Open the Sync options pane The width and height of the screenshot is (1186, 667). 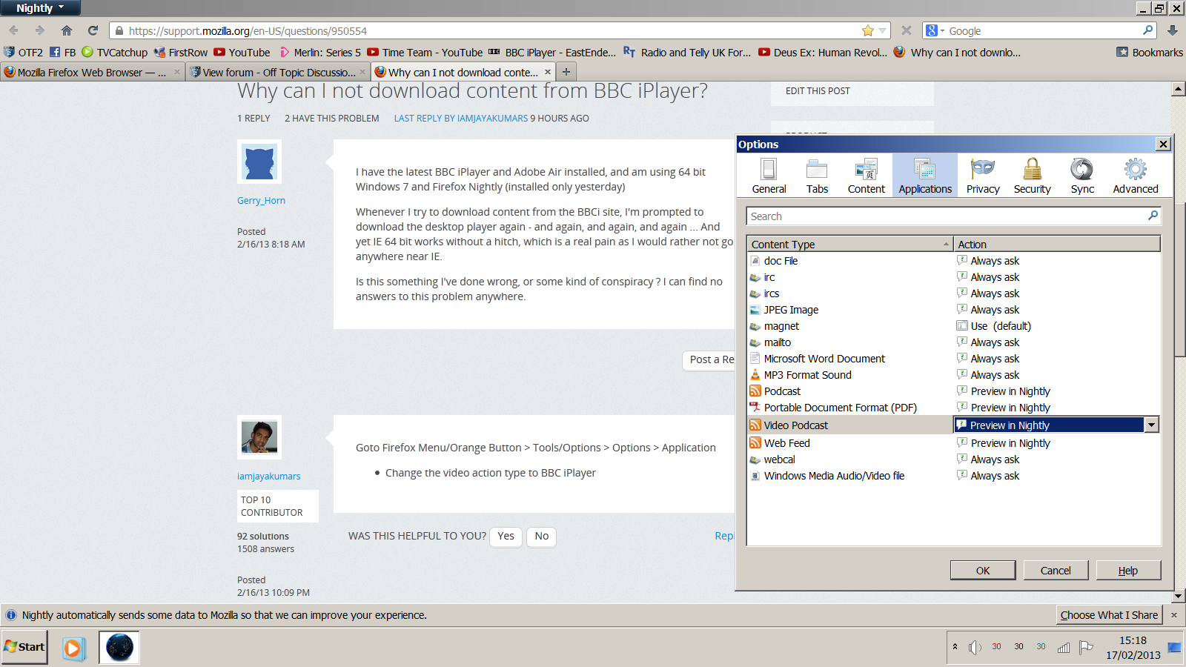pyautogui.click(x=1082, y=176)
